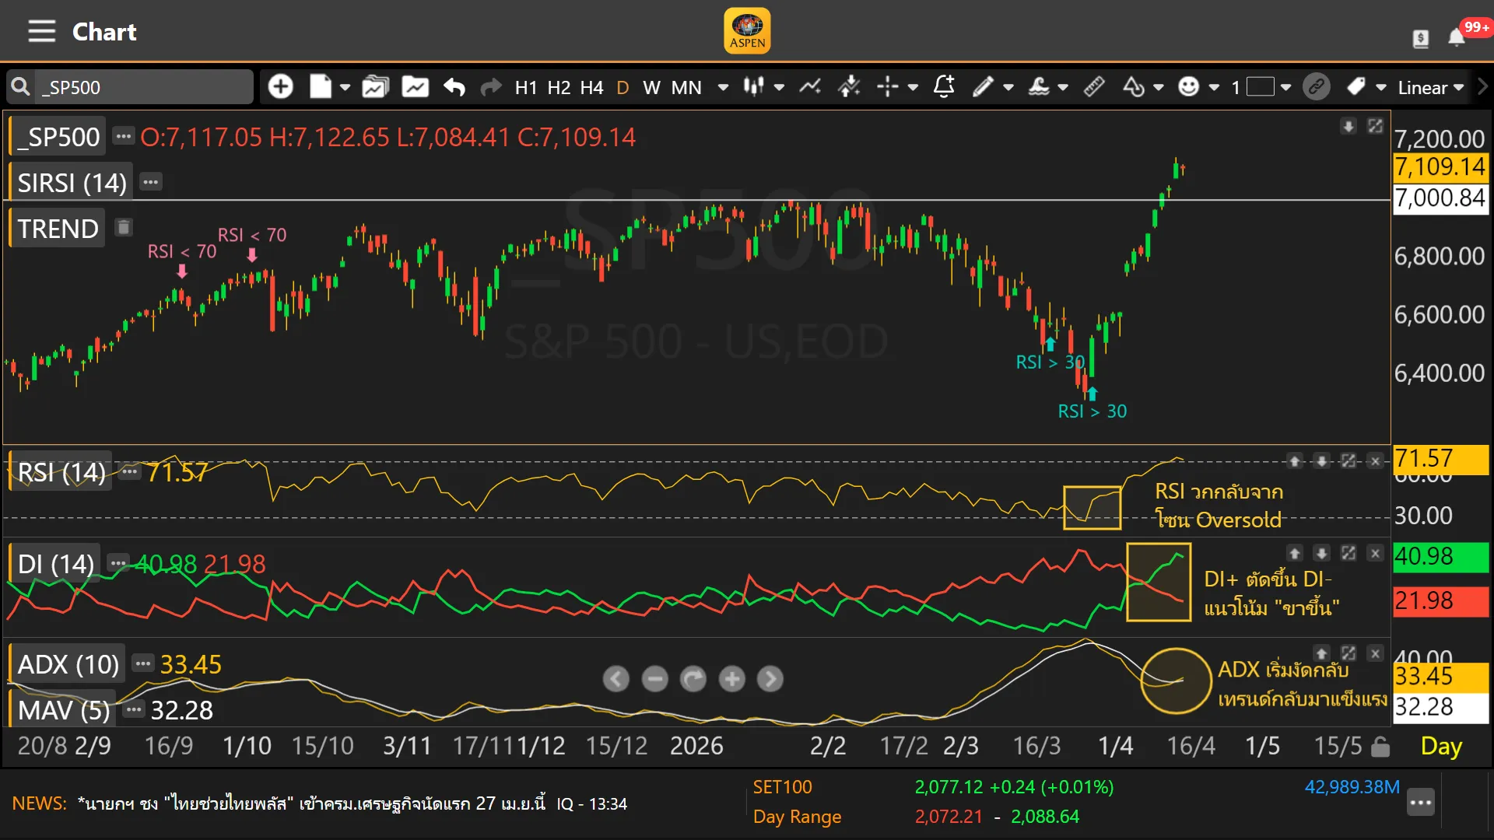Toggle the time axis lock icon
The height and width of the screenshot is (840, 1494).
(1380, 747)
